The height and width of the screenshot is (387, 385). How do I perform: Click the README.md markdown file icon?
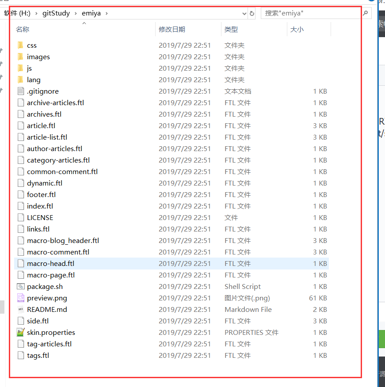tap(21, 309)
